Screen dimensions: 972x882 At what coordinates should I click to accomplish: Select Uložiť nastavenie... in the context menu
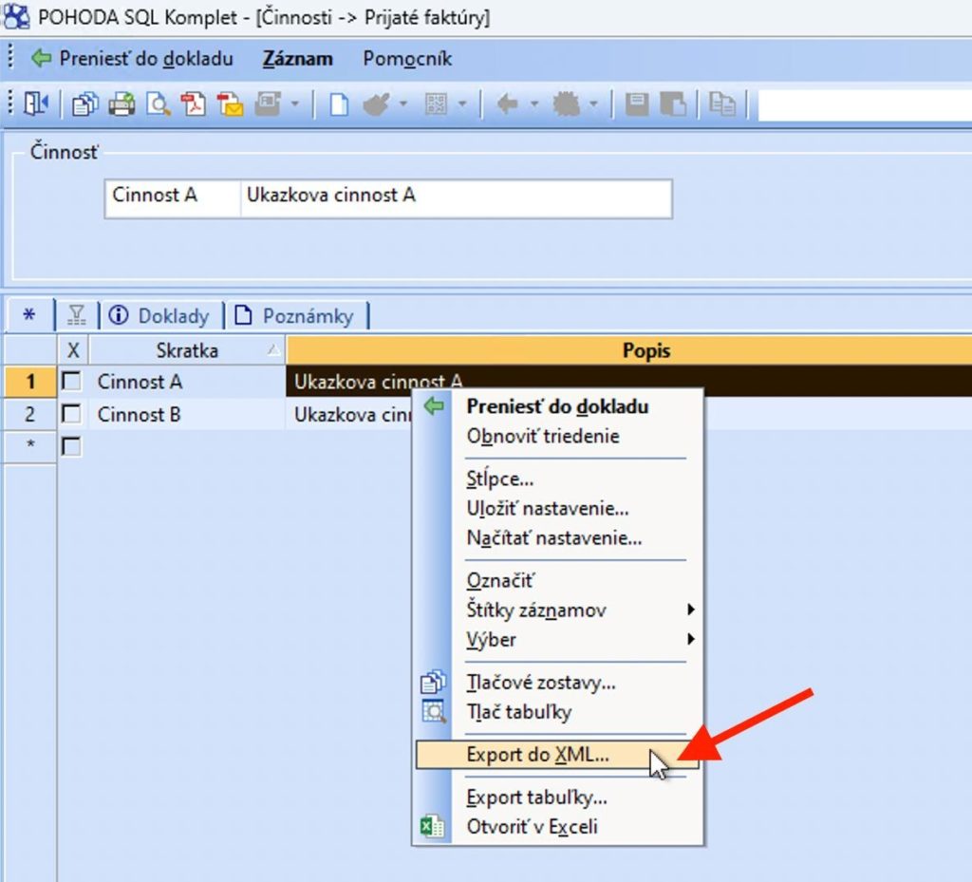pyautogui.click(x=557, y=508)
